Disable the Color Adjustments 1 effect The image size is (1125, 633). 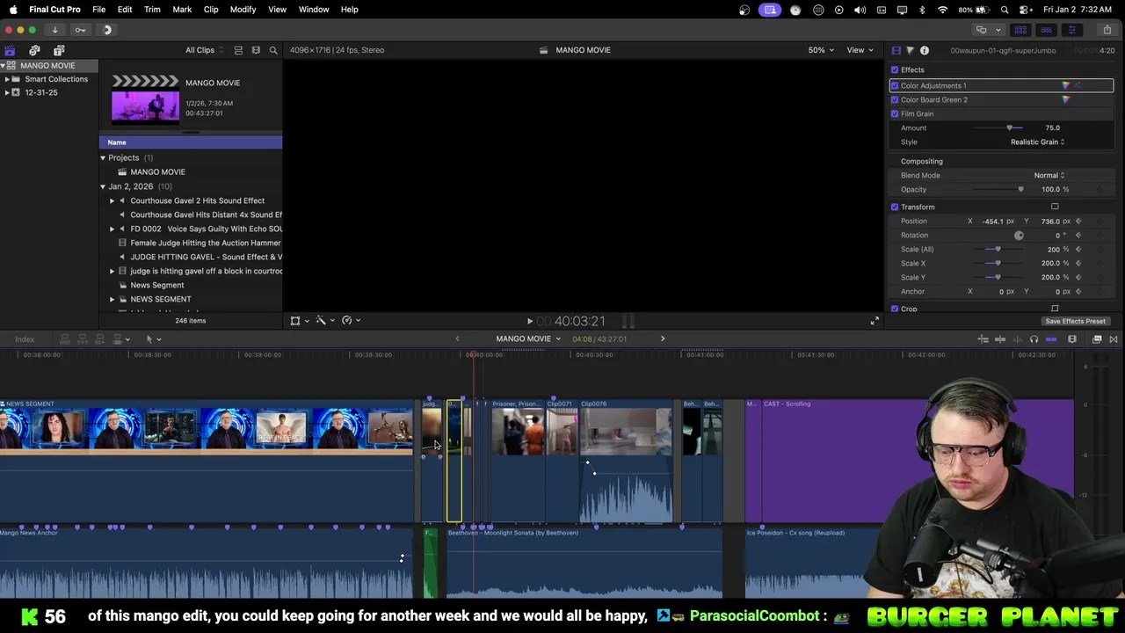[895, 85]
